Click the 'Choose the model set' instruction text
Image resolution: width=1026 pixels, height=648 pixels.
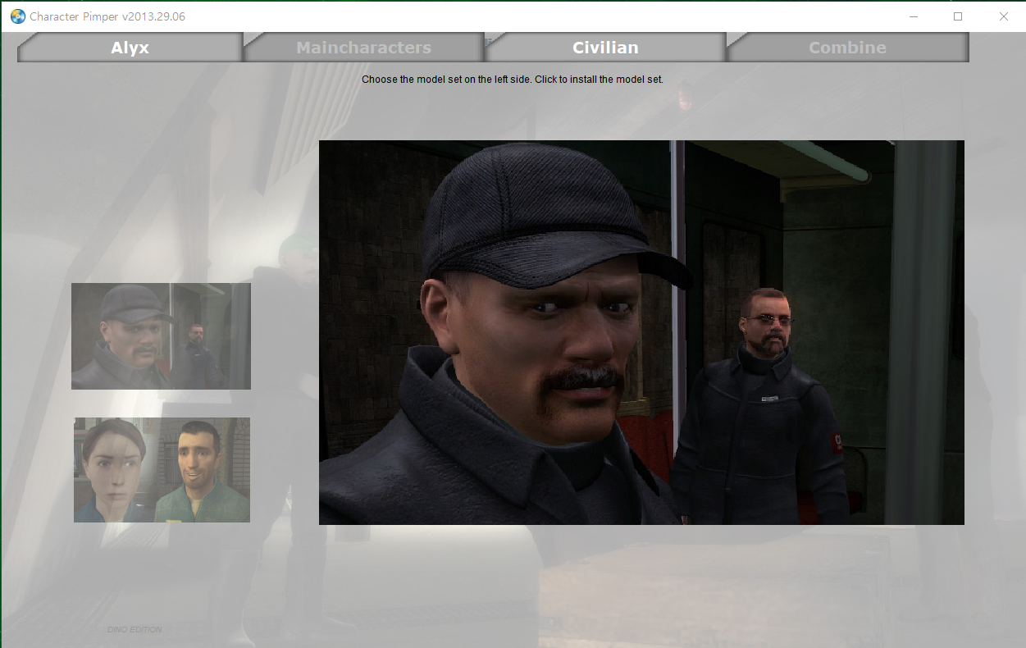(513, 80)
